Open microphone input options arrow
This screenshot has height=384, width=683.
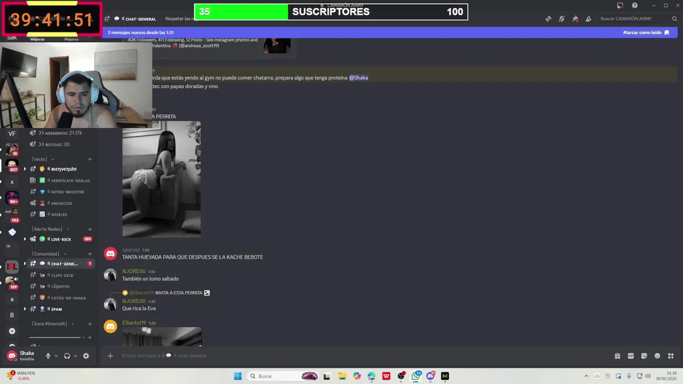[56, 356]
